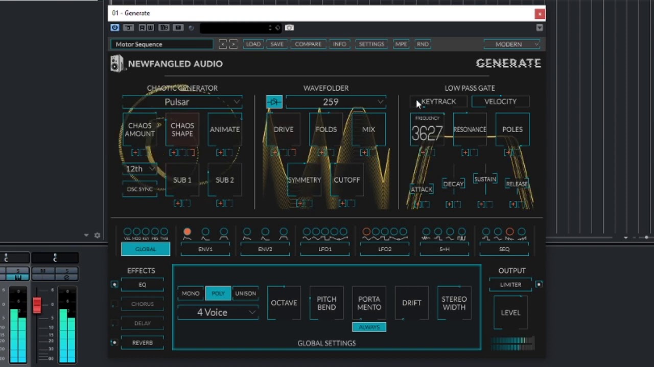Toggle the MPE button

tap(401, 44)
